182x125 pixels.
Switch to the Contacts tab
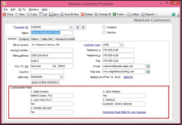(24, 39)
